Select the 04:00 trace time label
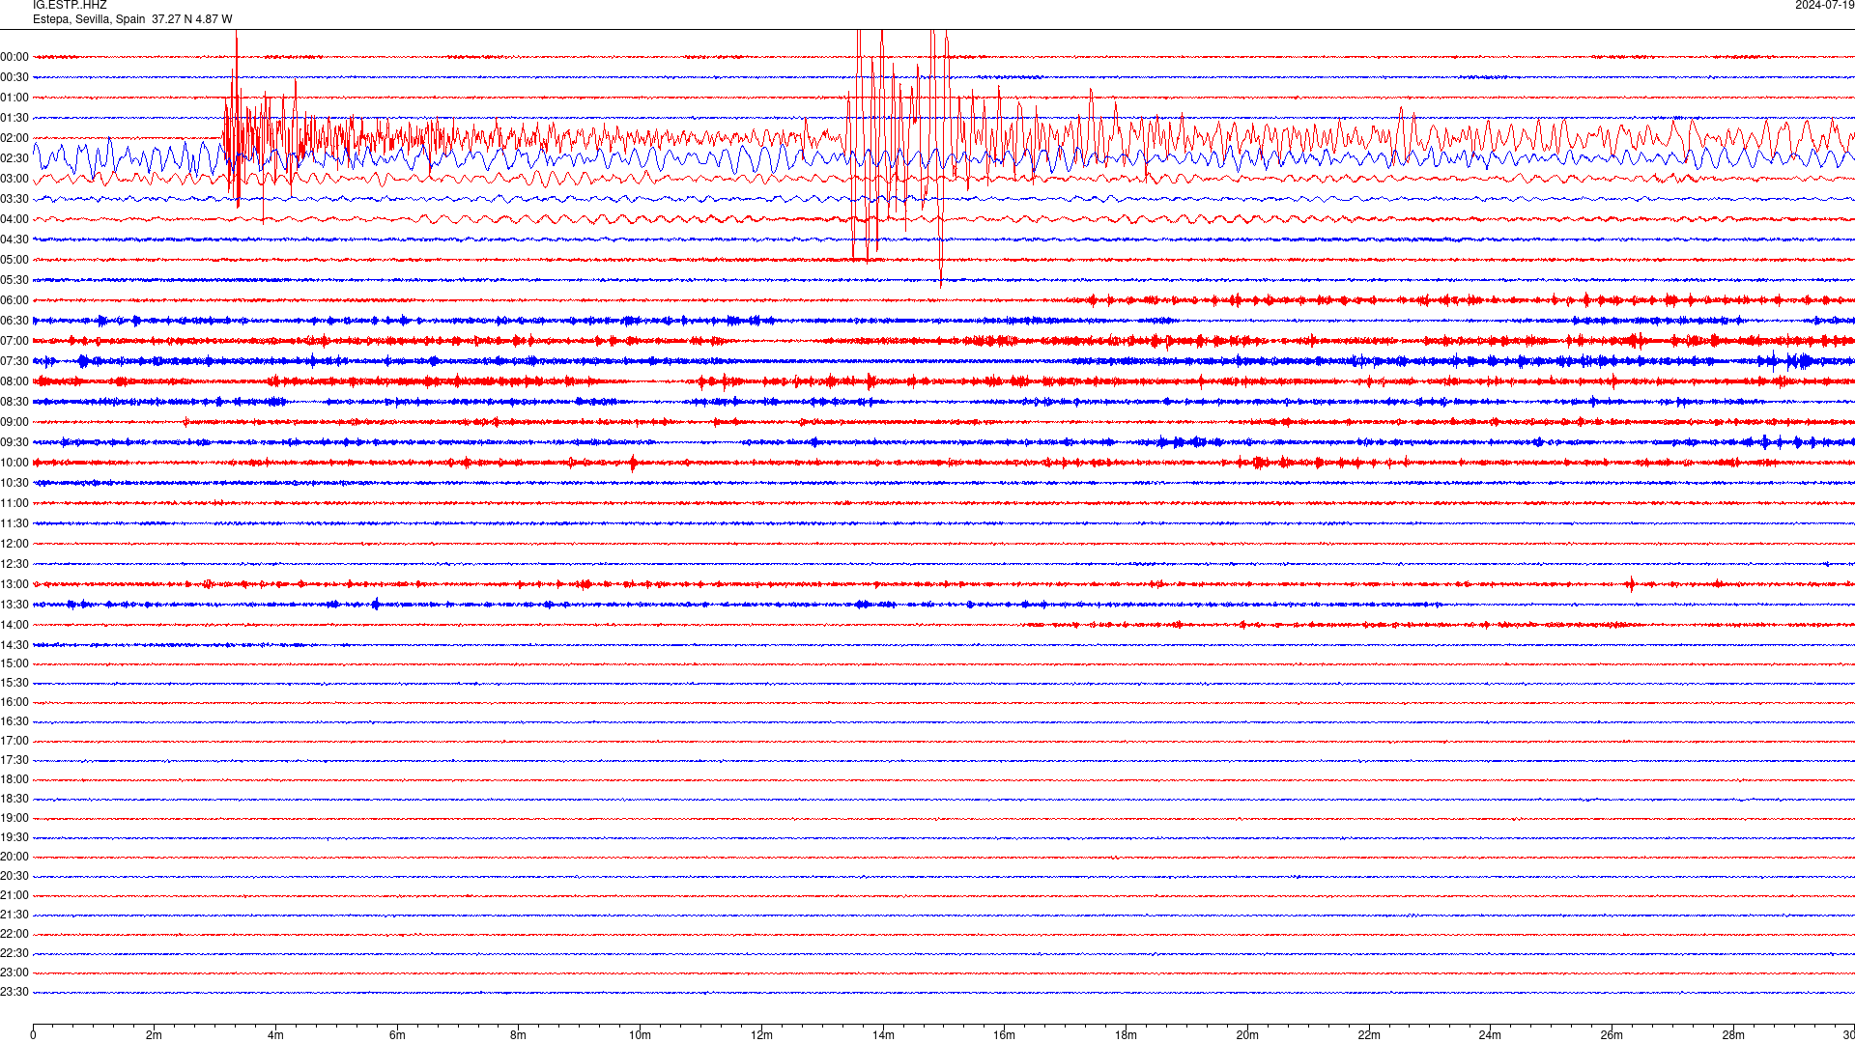This screenshot has height=1043, width=1855. pyautogui.click(x=14, y=219)
